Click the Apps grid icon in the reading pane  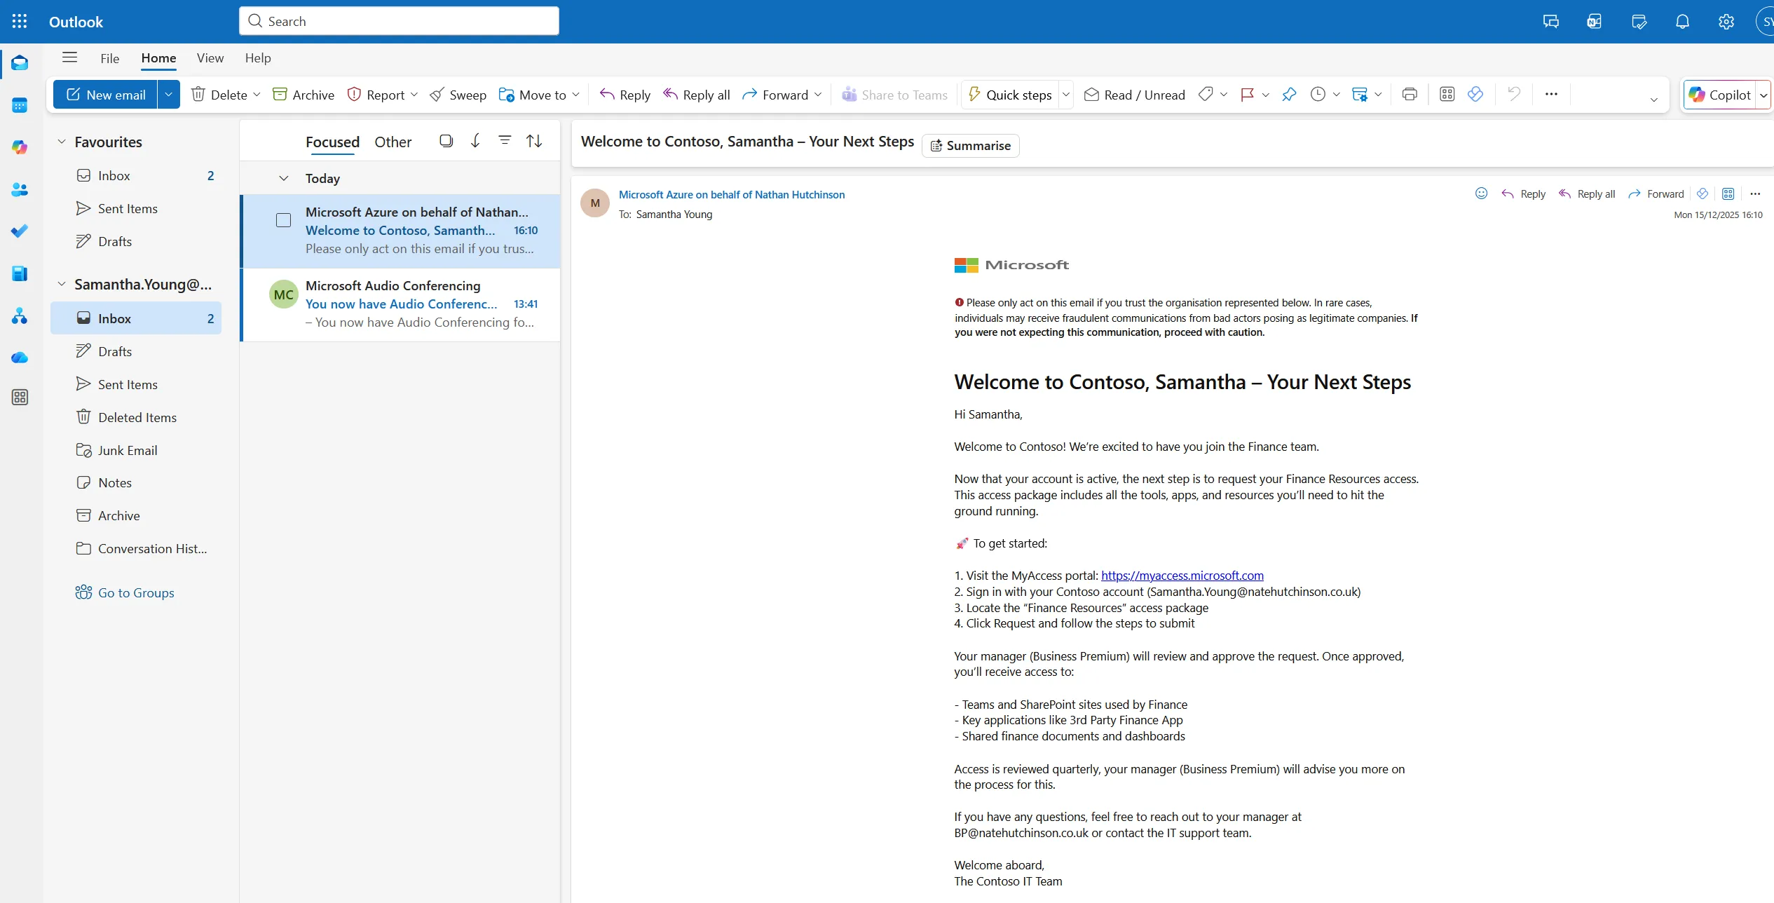coord(1728,193)
